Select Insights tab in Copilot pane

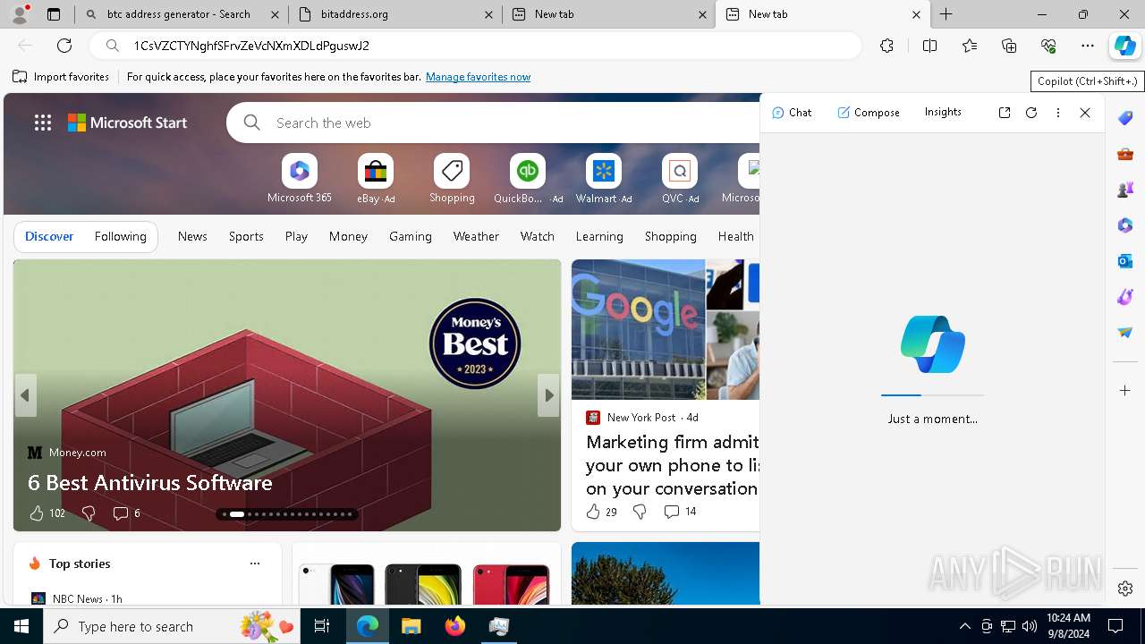point(943,112)
